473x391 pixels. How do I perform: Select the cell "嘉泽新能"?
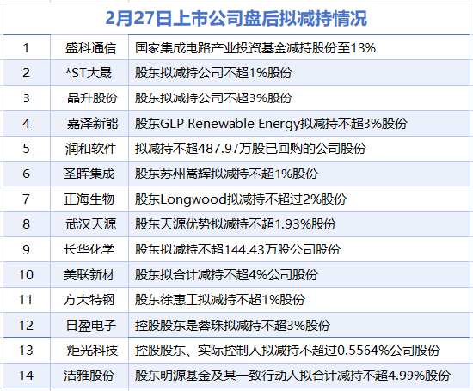pos(89,123)
